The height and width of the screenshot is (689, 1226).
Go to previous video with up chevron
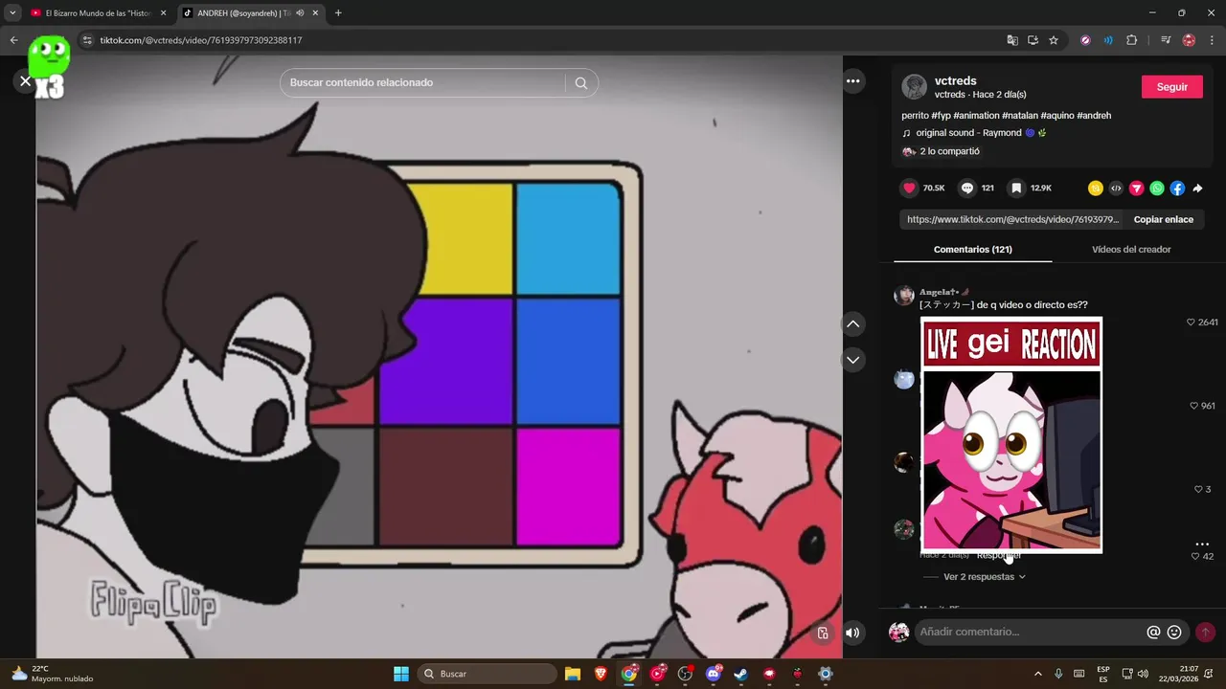pyautogui.click(x=852, y=324)
